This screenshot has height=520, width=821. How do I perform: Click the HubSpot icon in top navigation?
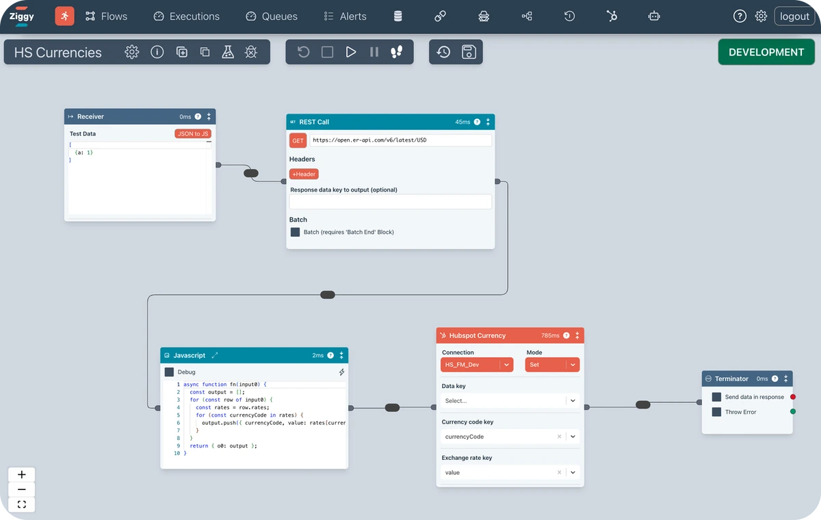tap(612, 16)
